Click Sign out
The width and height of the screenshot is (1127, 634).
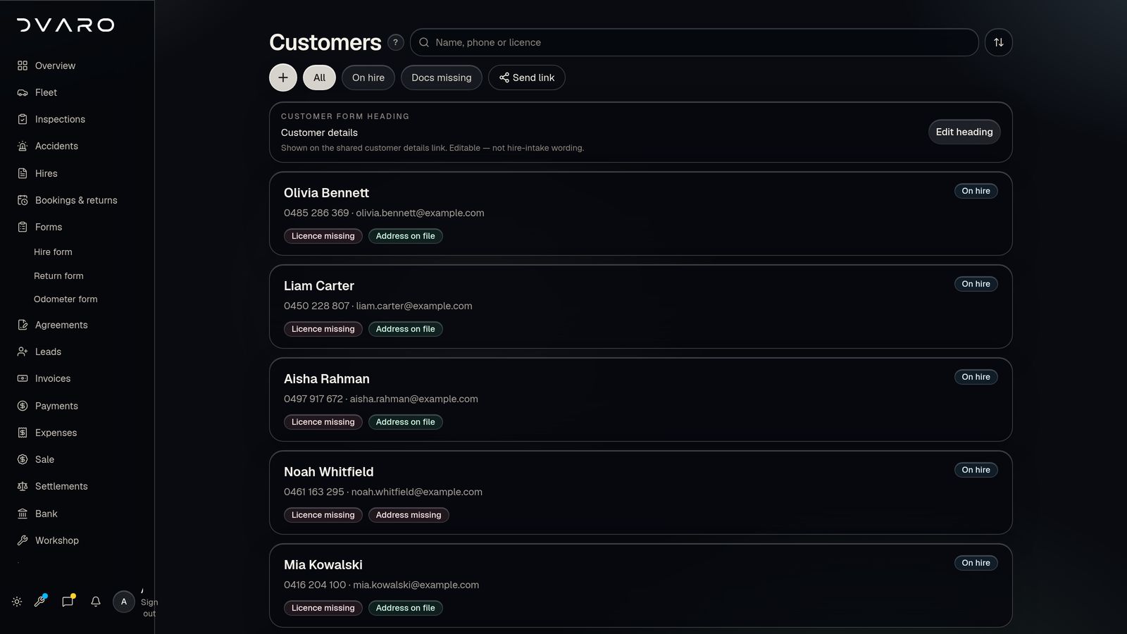tap(149, 607)
